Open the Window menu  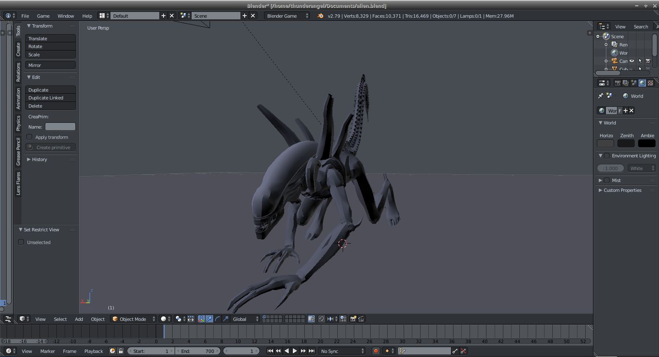(66, 16)
